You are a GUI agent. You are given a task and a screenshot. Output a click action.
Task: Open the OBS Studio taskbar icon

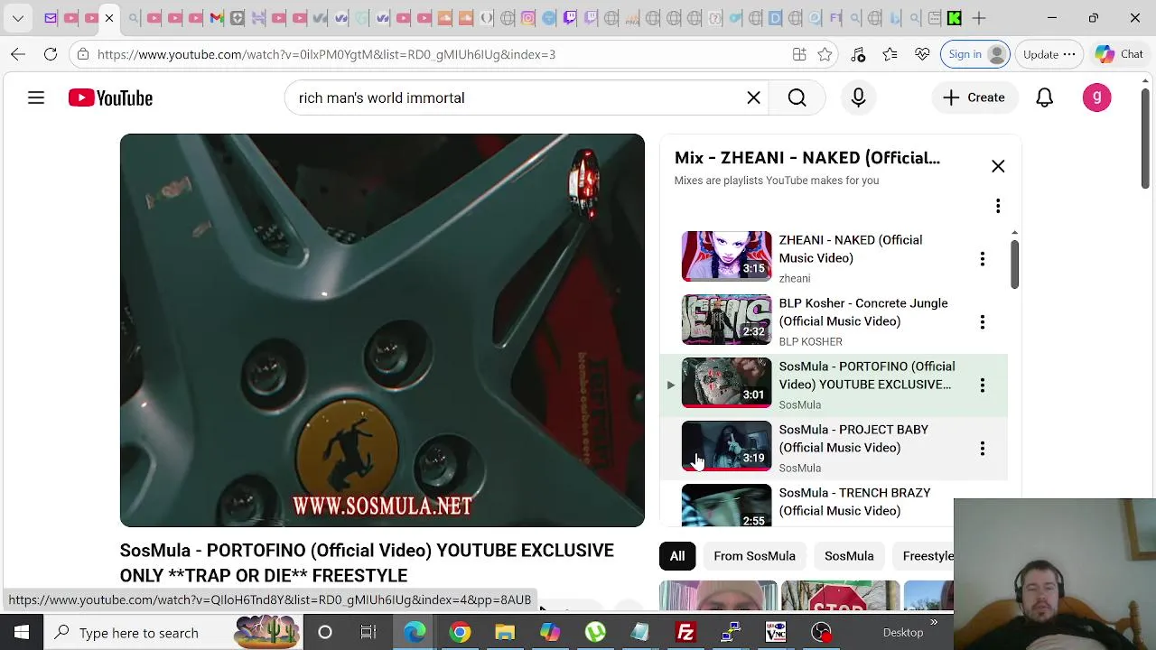tap(821, 633)
